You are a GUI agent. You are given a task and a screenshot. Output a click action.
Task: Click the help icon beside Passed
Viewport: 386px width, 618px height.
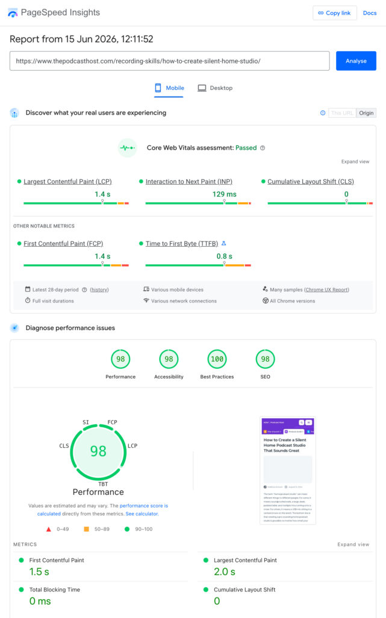(x=263, y=148)
